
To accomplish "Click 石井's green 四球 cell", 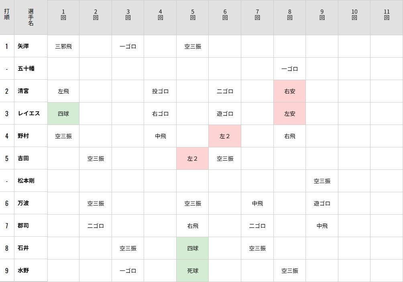I will pyautogui.click(x=193, y=248).
